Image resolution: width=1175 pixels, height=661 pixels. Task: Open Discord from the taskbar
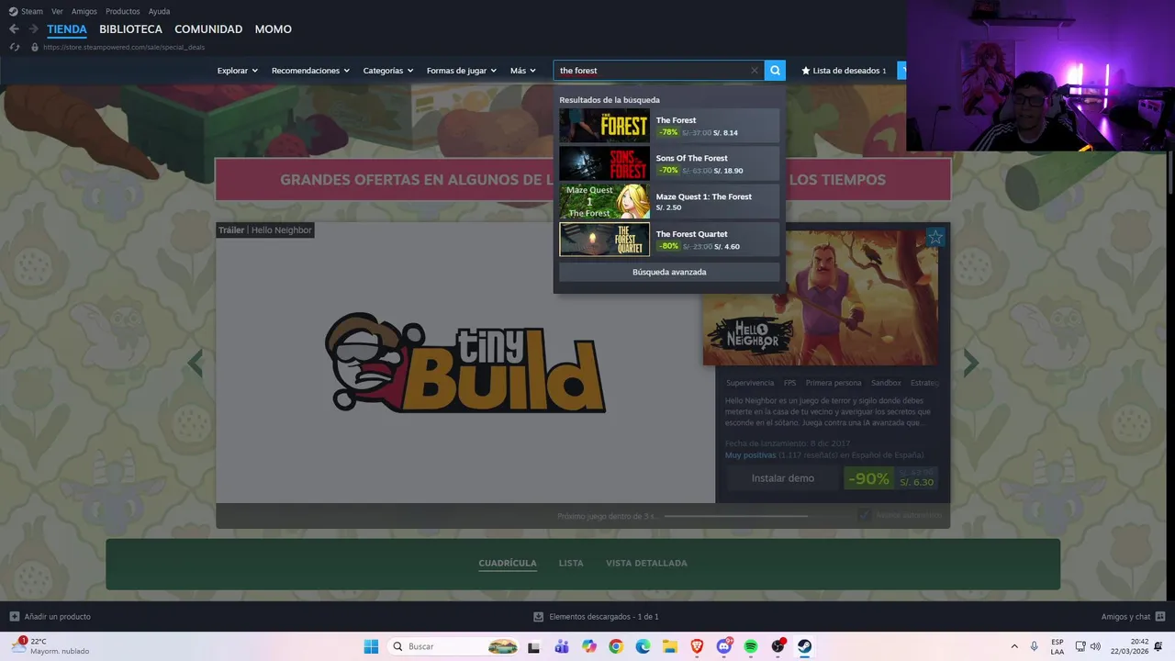[724, 646]
